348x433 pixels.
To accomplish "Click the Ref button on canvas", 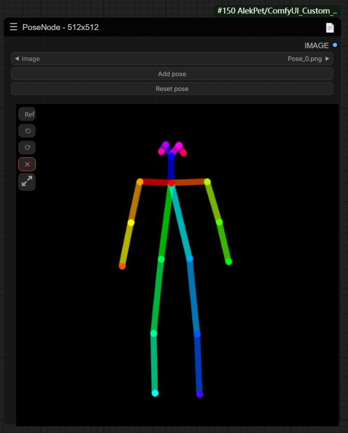I will coord(27,114).
